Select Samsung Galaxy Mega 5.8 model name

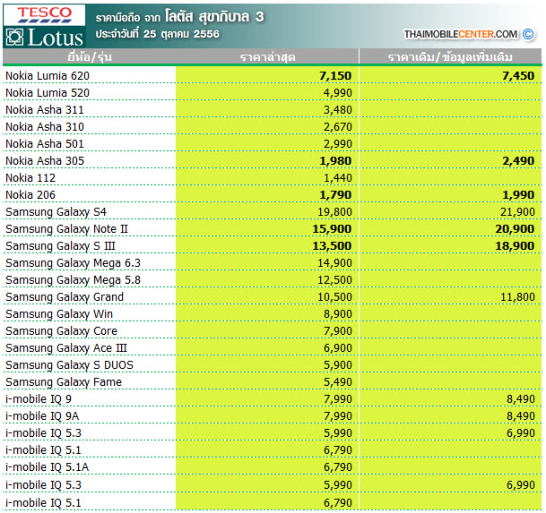(73, 280)
